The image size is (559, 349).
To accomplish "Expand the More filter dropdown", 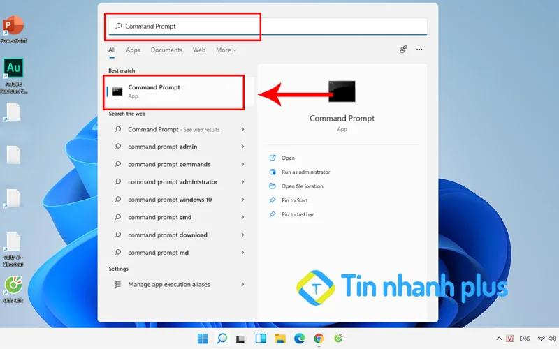I will tap(226, 50).
